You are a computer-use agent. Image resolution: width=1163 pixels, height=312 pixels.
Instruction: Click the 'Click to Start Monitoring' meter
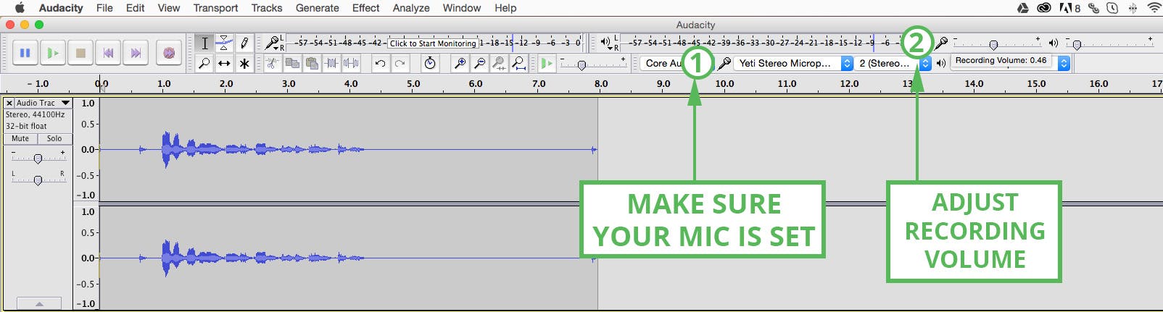click(433, 43)
